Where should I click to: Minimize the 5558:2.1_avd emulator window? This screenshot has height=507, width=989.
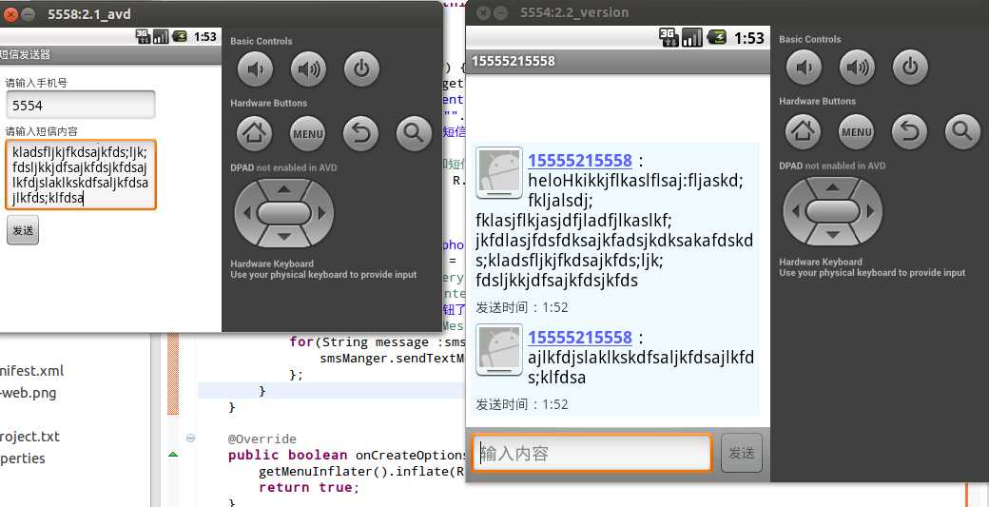(x=27, y=14)
